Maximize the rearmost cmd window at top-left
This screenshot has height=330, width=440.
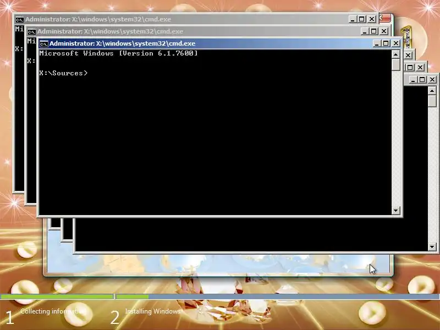pyautogui.click(x=362, y=19)
